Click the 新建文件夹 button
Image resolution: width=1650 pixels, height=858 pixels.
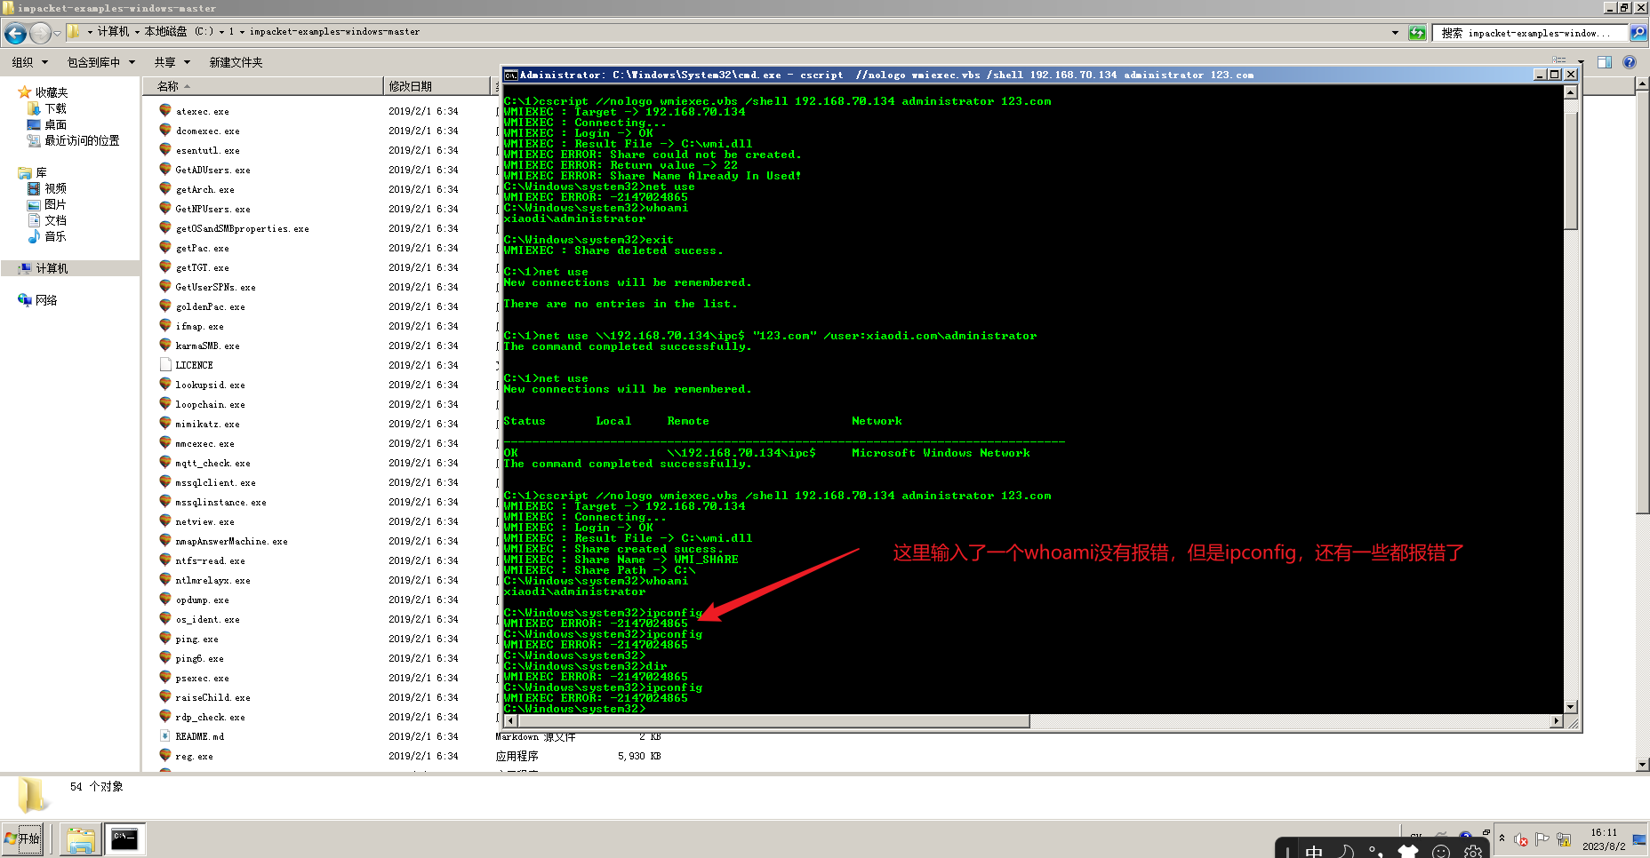click(236, 62)
